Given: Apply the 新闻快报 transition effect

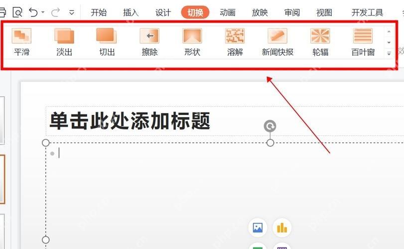Looking at the screenshot, I should click(x=277, y=42).
